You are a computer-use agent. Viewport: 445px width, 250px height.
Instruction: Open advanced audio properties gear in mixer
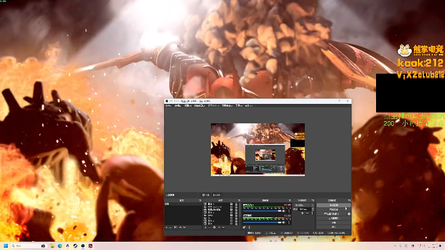(244, 227)
